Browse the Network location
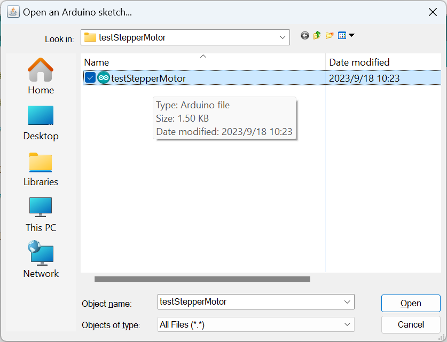This screenshot has height=342, width=447. [x=41, y=260]
